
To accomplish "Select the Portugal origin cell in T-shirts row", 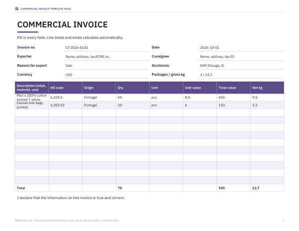I will [x=99, y=98].
